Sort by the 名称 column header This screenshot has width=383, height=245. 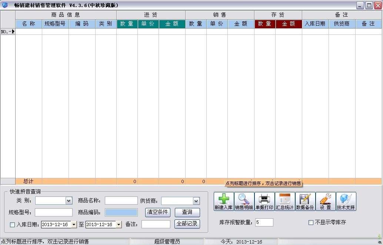click(29, 24)
